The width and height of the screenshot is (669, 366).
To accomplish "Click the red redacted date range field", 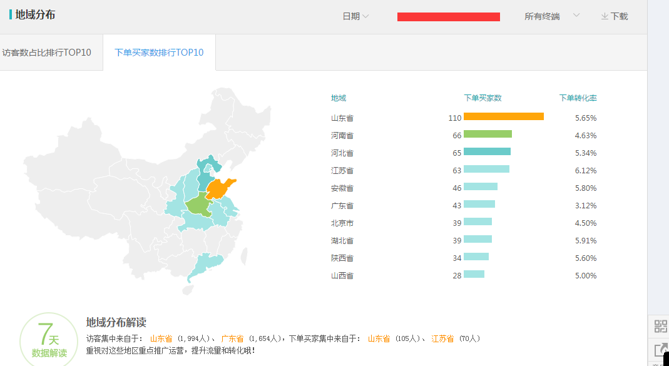I will 449,17.
